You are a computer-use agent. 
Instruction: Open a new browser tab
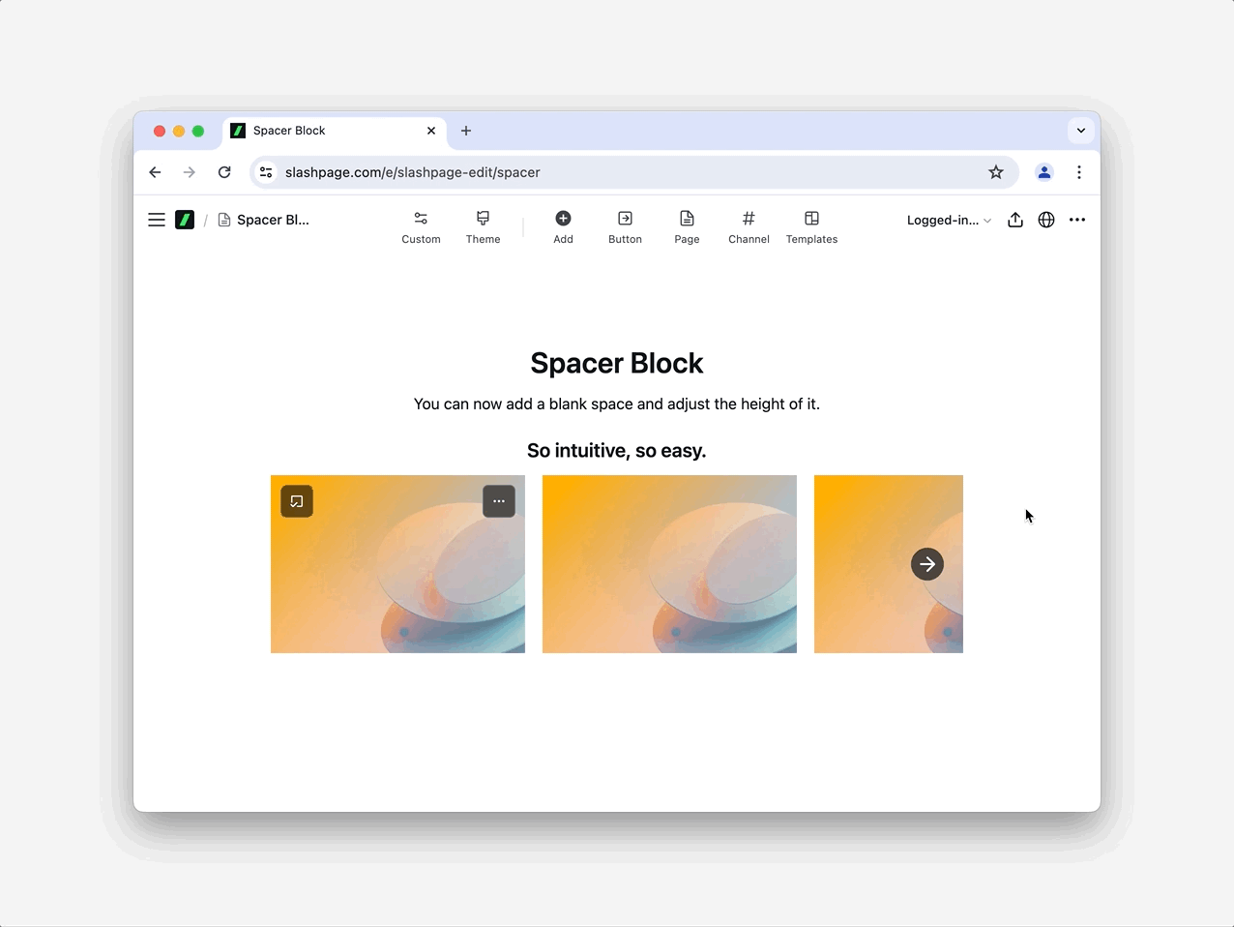pyautogui.click(x=466, y=131)
